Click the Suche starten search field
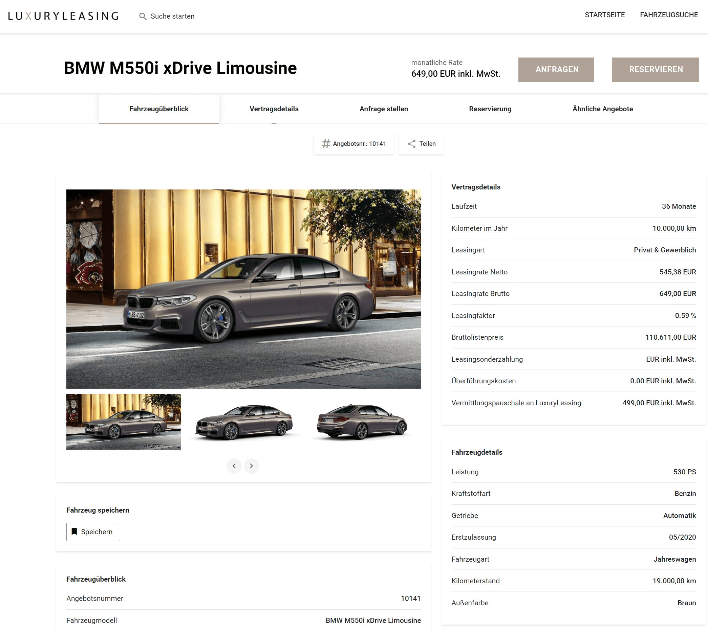Viewport: 708px width, 631px height. [x=172, y=16]
